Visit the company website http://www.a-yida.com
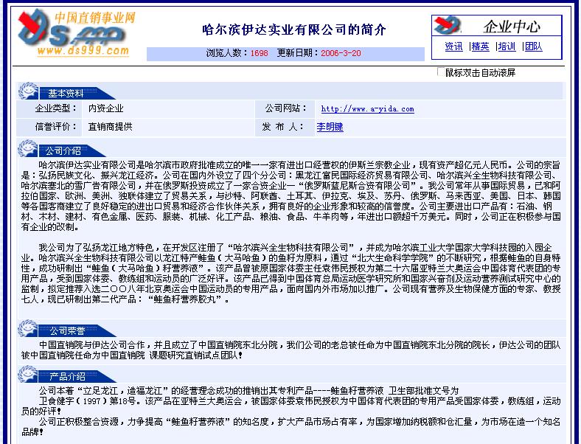Viewport: 581px width, 444px height. (367, 109)
